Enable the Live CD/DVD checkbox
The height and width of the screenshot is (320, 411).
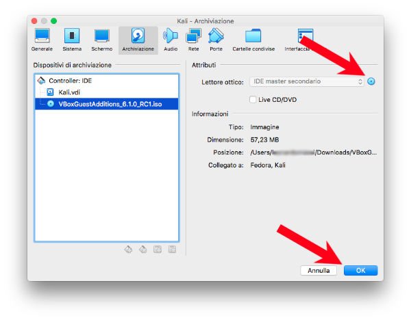[x=253, y=100]
